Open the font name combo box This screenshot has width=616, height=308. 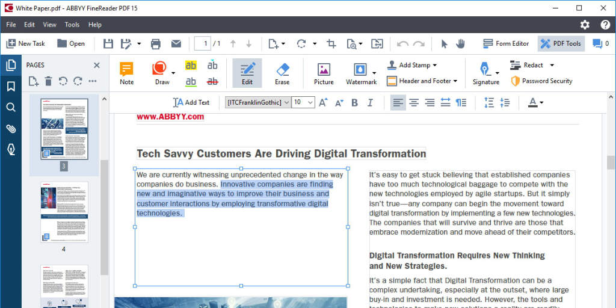coord(257,102)
